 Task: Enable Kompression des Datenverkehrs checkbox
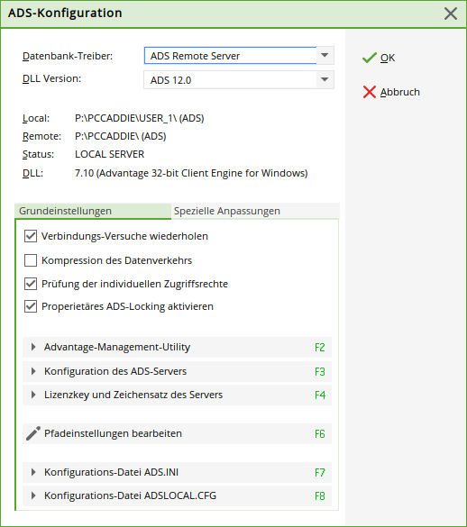coord(31,260)
